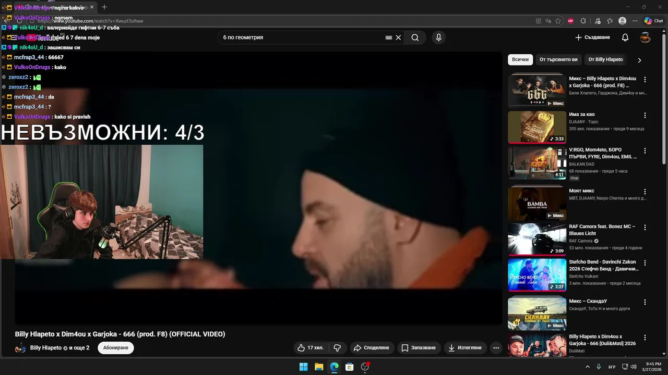Open more video actions three-dot button

496,347
